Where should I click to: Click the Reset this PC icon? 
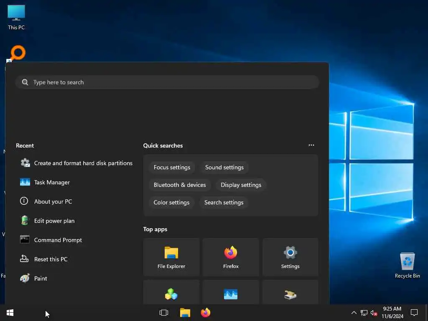(24, 258)
